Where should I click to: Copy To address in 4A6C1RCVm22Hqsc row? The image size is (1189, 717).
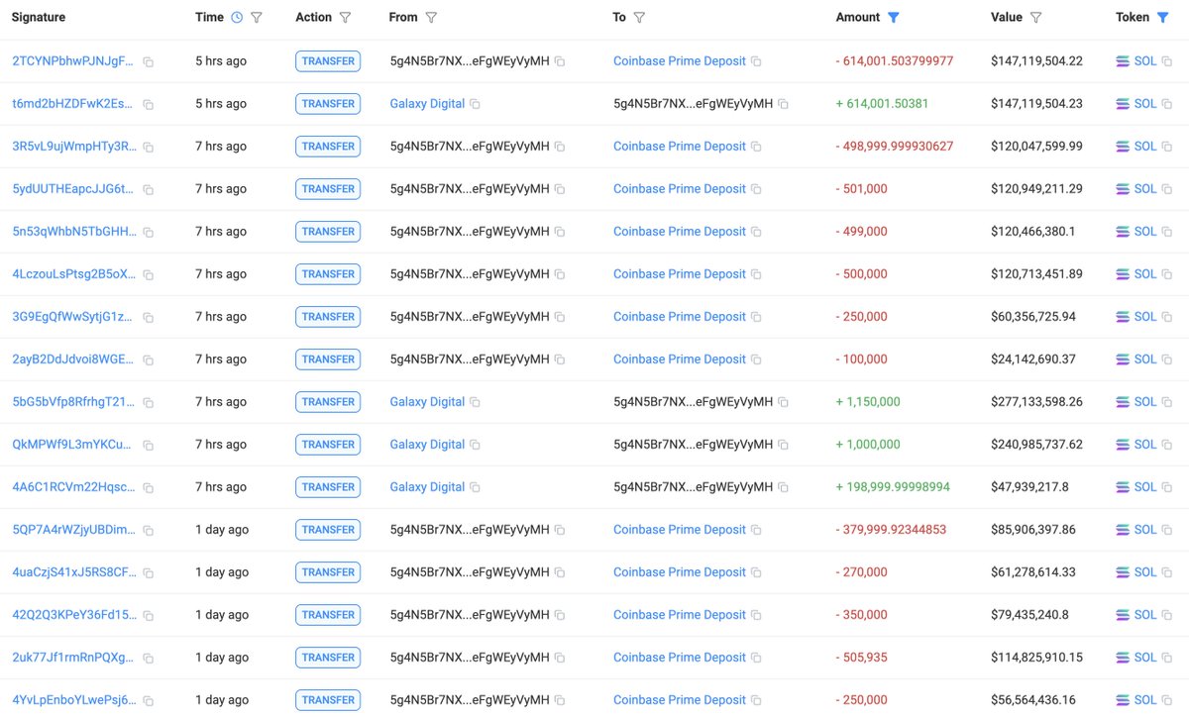pos(783,487)
